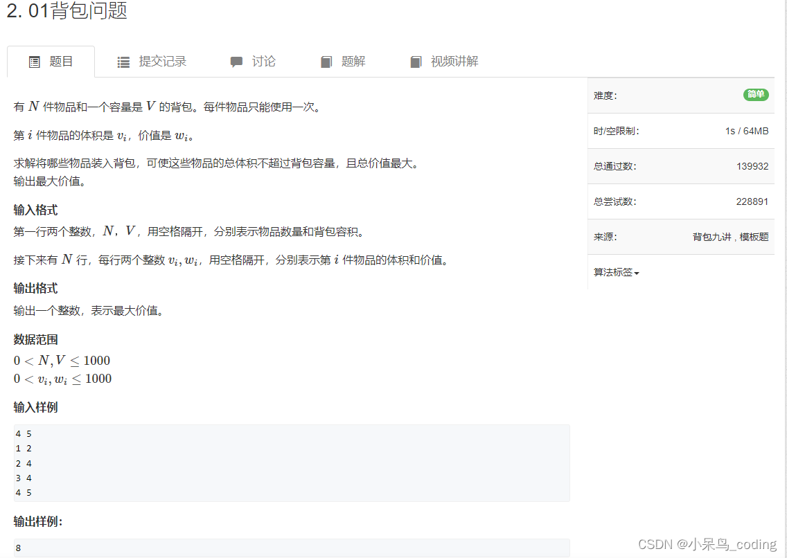Click inside the 输入样例 code block

[x=291, y=462]
